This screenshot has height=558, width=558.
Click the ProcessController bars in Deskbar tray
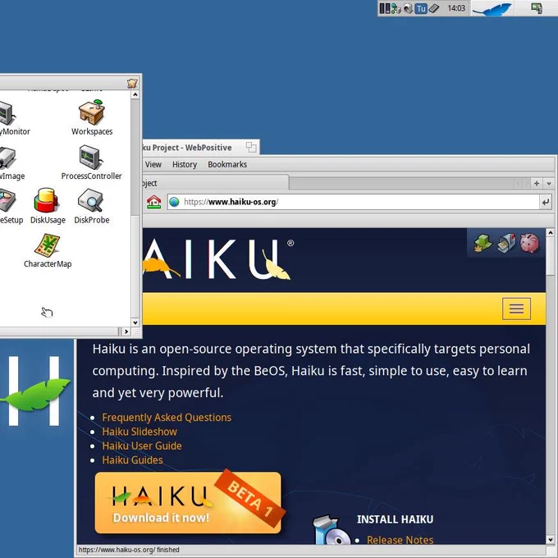[384, 8]
